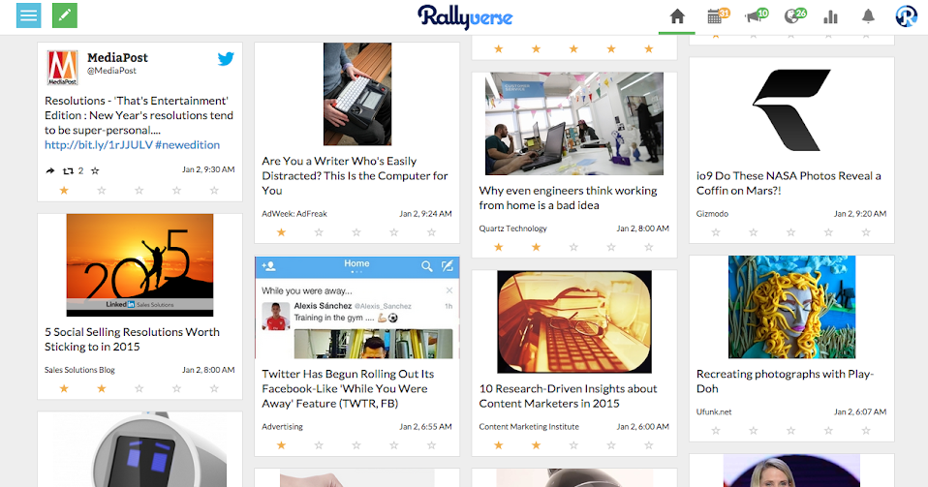
Task: Open 'Are You a Writer Who's Easily Distracted' article
Action: pyautogui.click(x=355, y=176)
